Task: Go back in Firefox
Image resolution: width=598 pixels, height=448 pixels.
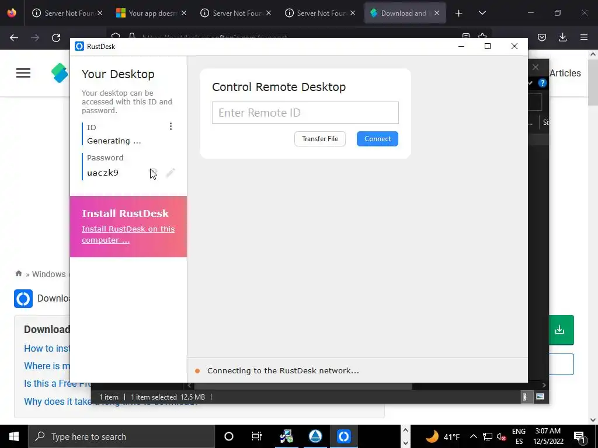Action: point(14,37)
